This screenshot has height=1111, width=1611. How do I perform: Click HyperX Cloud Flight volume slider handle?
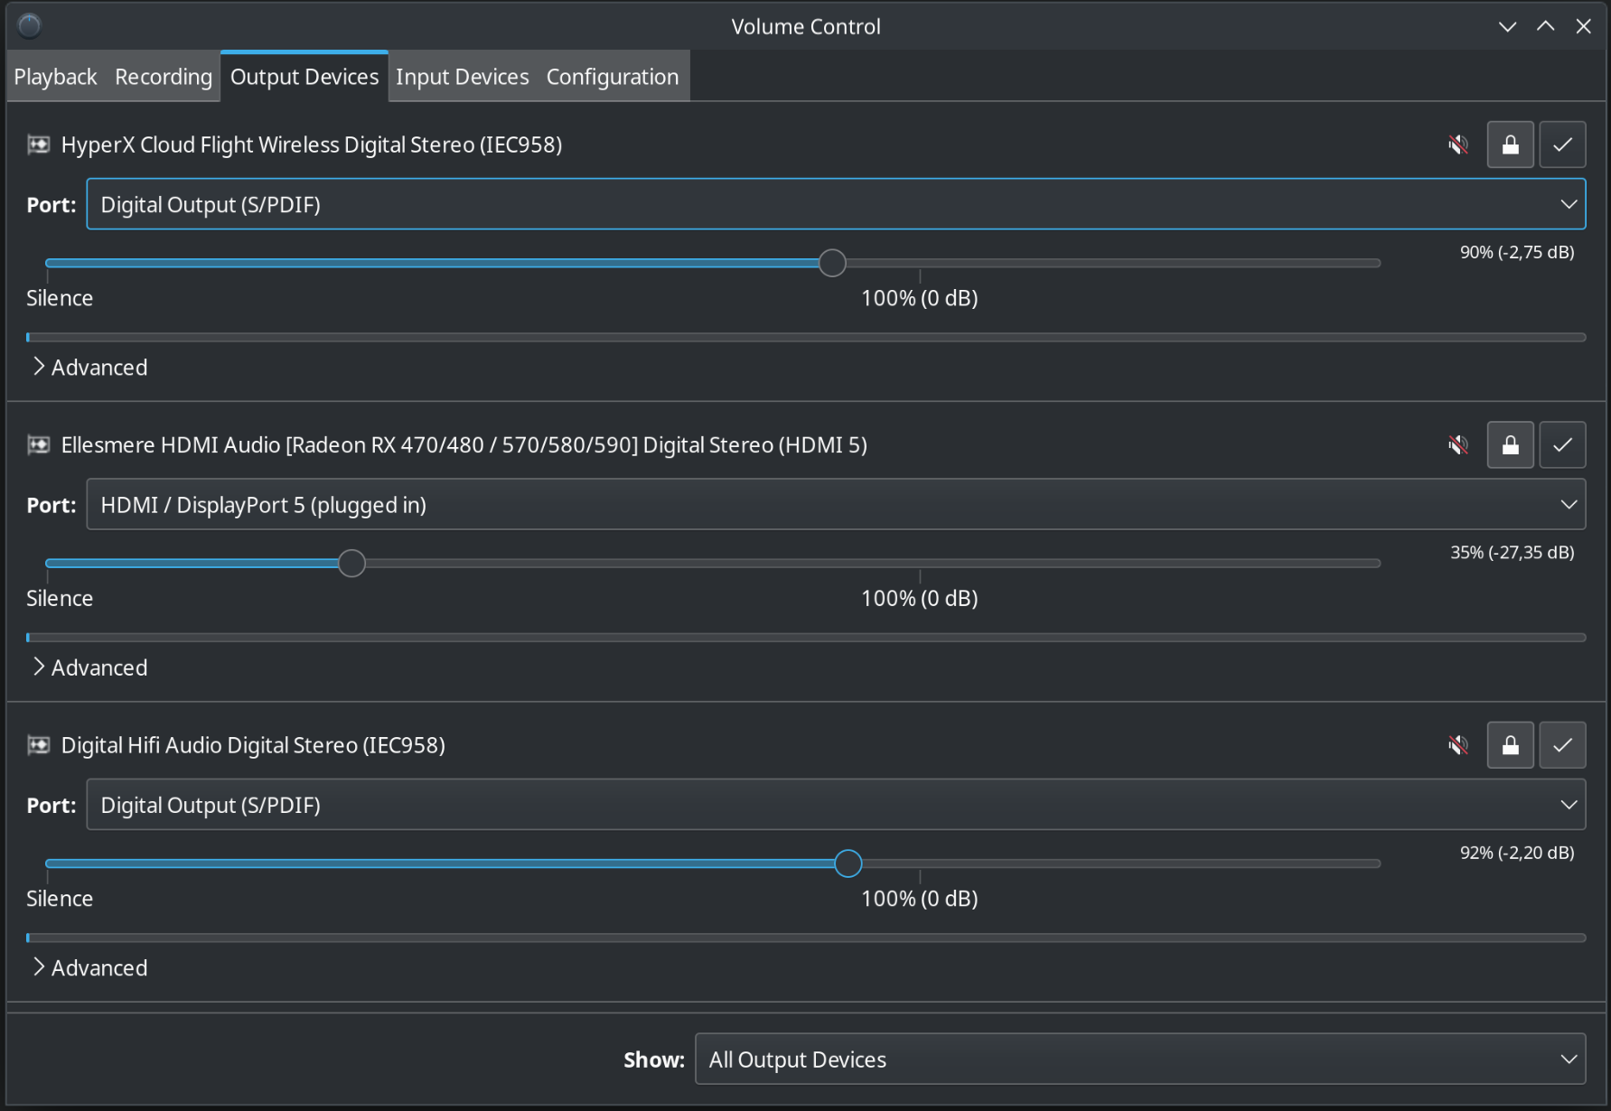coord(832,263)
